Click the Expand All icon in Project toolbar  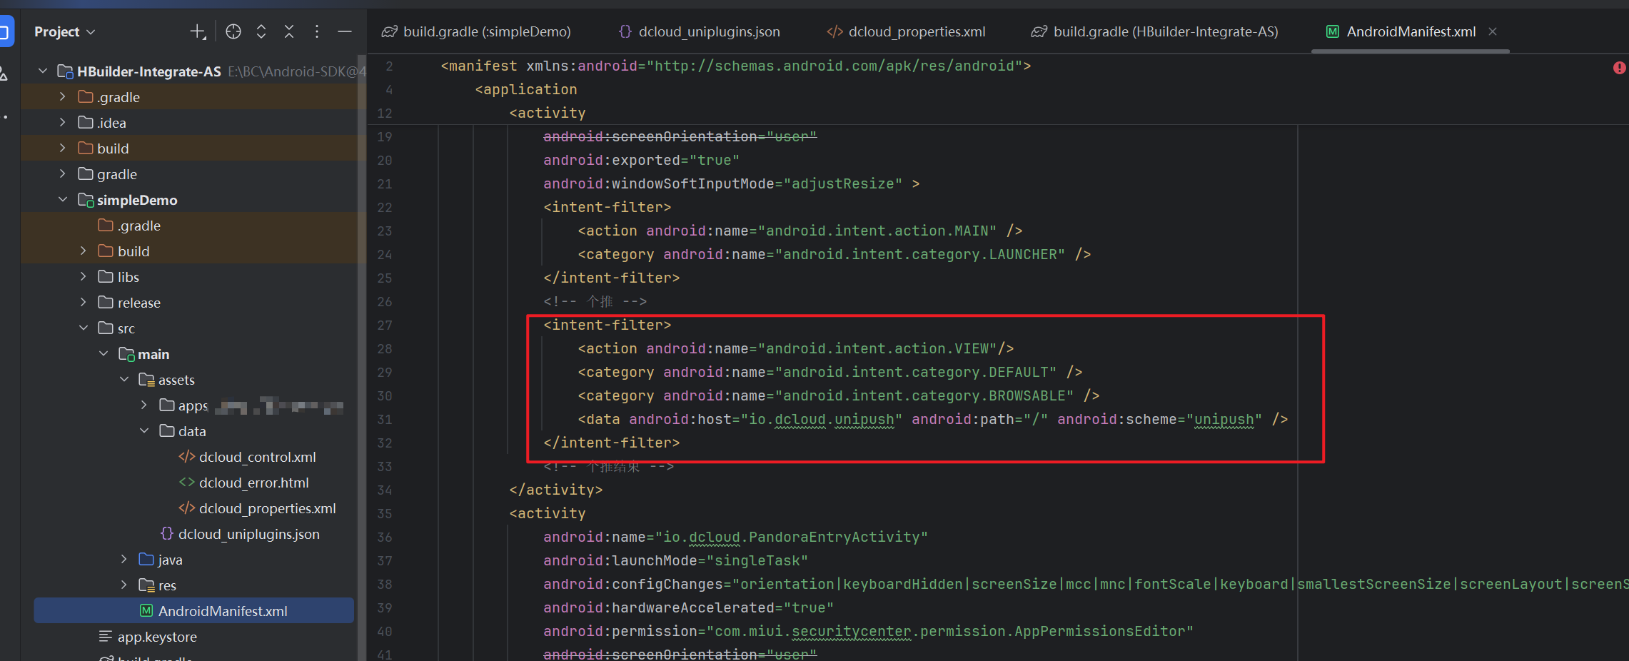pos(261,31)
